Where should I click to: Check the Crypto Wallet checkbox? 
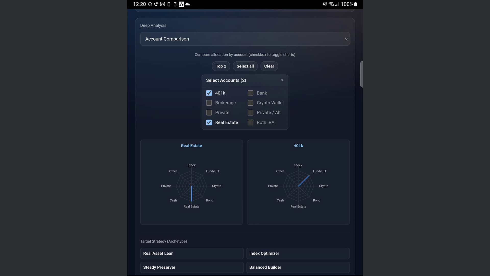pos(251,103)
